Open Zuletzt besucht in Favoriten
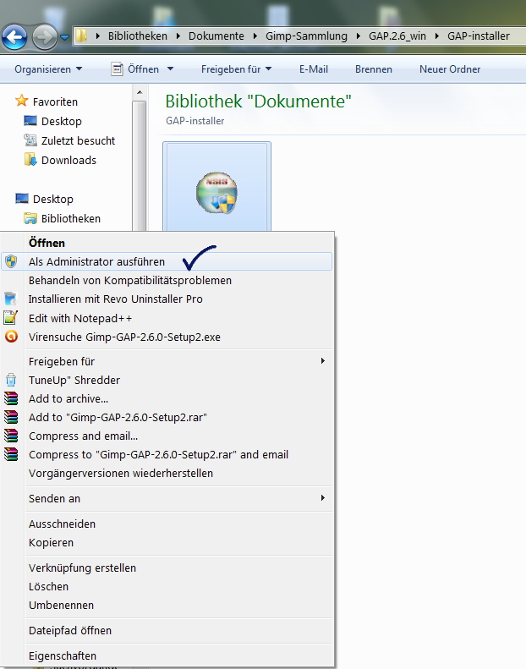The height and width of the screenshot is (669, 526). click(69, 140)
